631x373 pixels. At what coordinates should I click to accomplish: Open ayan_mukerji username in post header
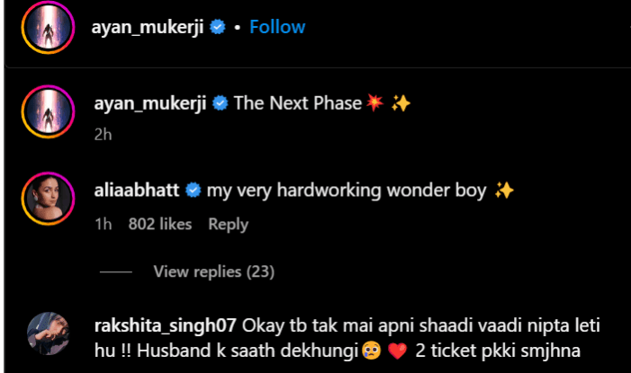[149, 27]
